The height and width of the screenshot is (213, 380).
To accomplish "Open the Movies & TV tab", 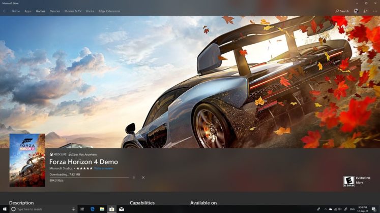I will pyautogui.click(x=73, y=11).
